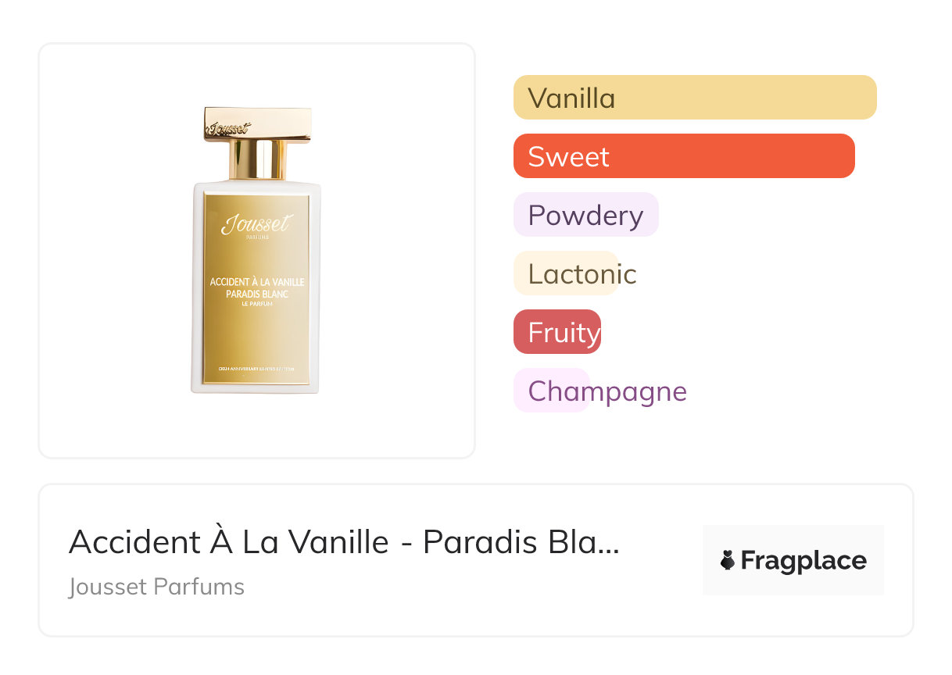Open the Accident À La Vanille title
The height and width of the screenshot is (675, 952).
[x=344, y=542]
